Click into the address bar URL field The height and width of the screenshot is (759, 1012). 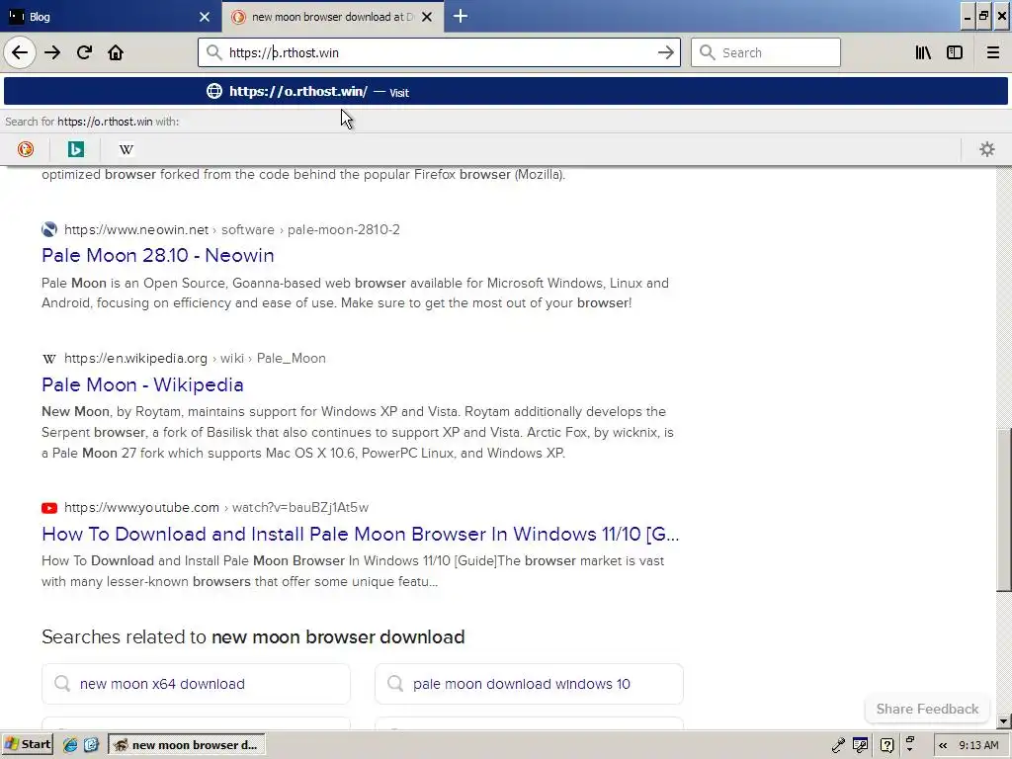(x=439, y=53)
